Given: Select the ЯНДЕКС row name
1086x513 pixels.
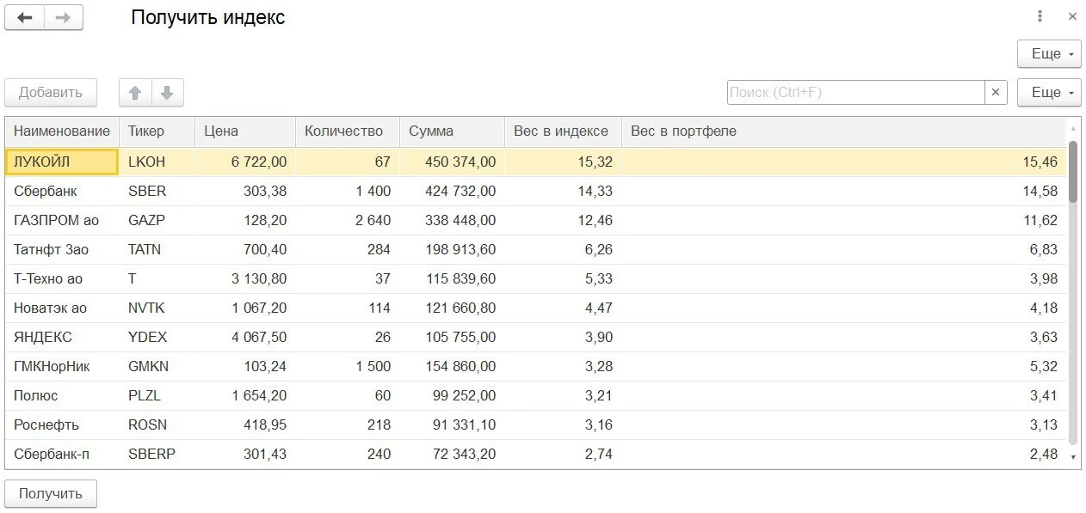Looking at the screenshot, I should [x=62, y=337].
